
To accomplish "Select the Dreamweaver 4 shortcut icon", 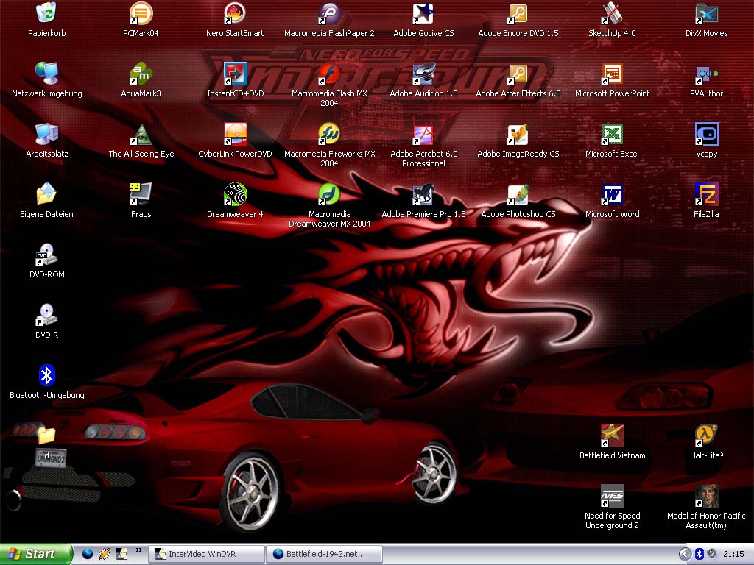I will coord(235,194).
